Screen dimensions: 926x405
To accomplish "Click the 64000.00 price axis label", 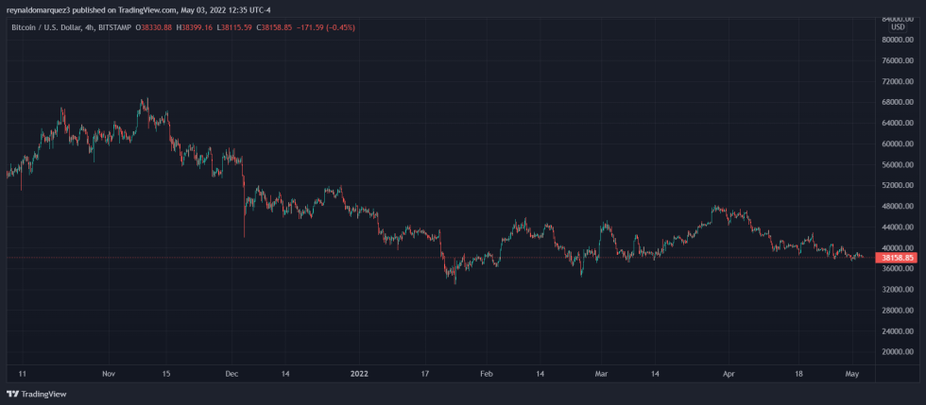I will (x=898, y=124).
